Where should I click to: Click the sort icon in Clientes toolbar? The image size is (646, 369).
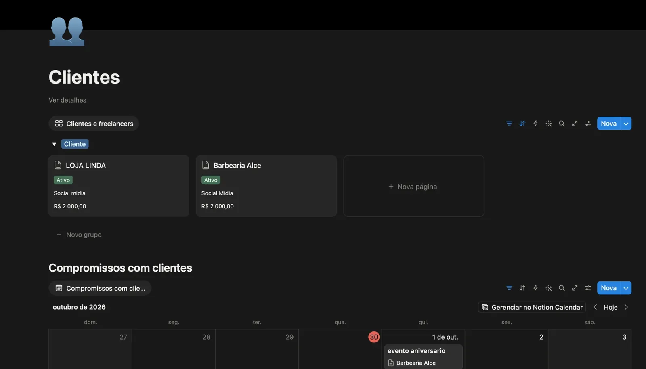[x=522, y=124]
